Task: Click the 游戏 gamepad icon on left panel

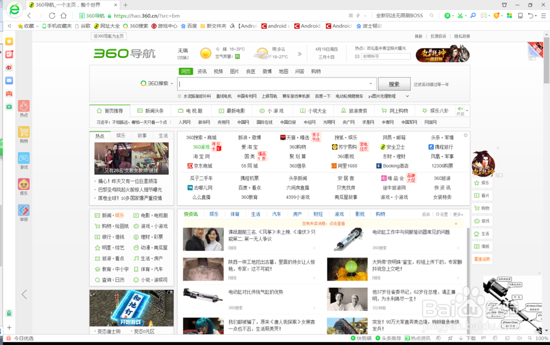Action: (x=24, y=158)
